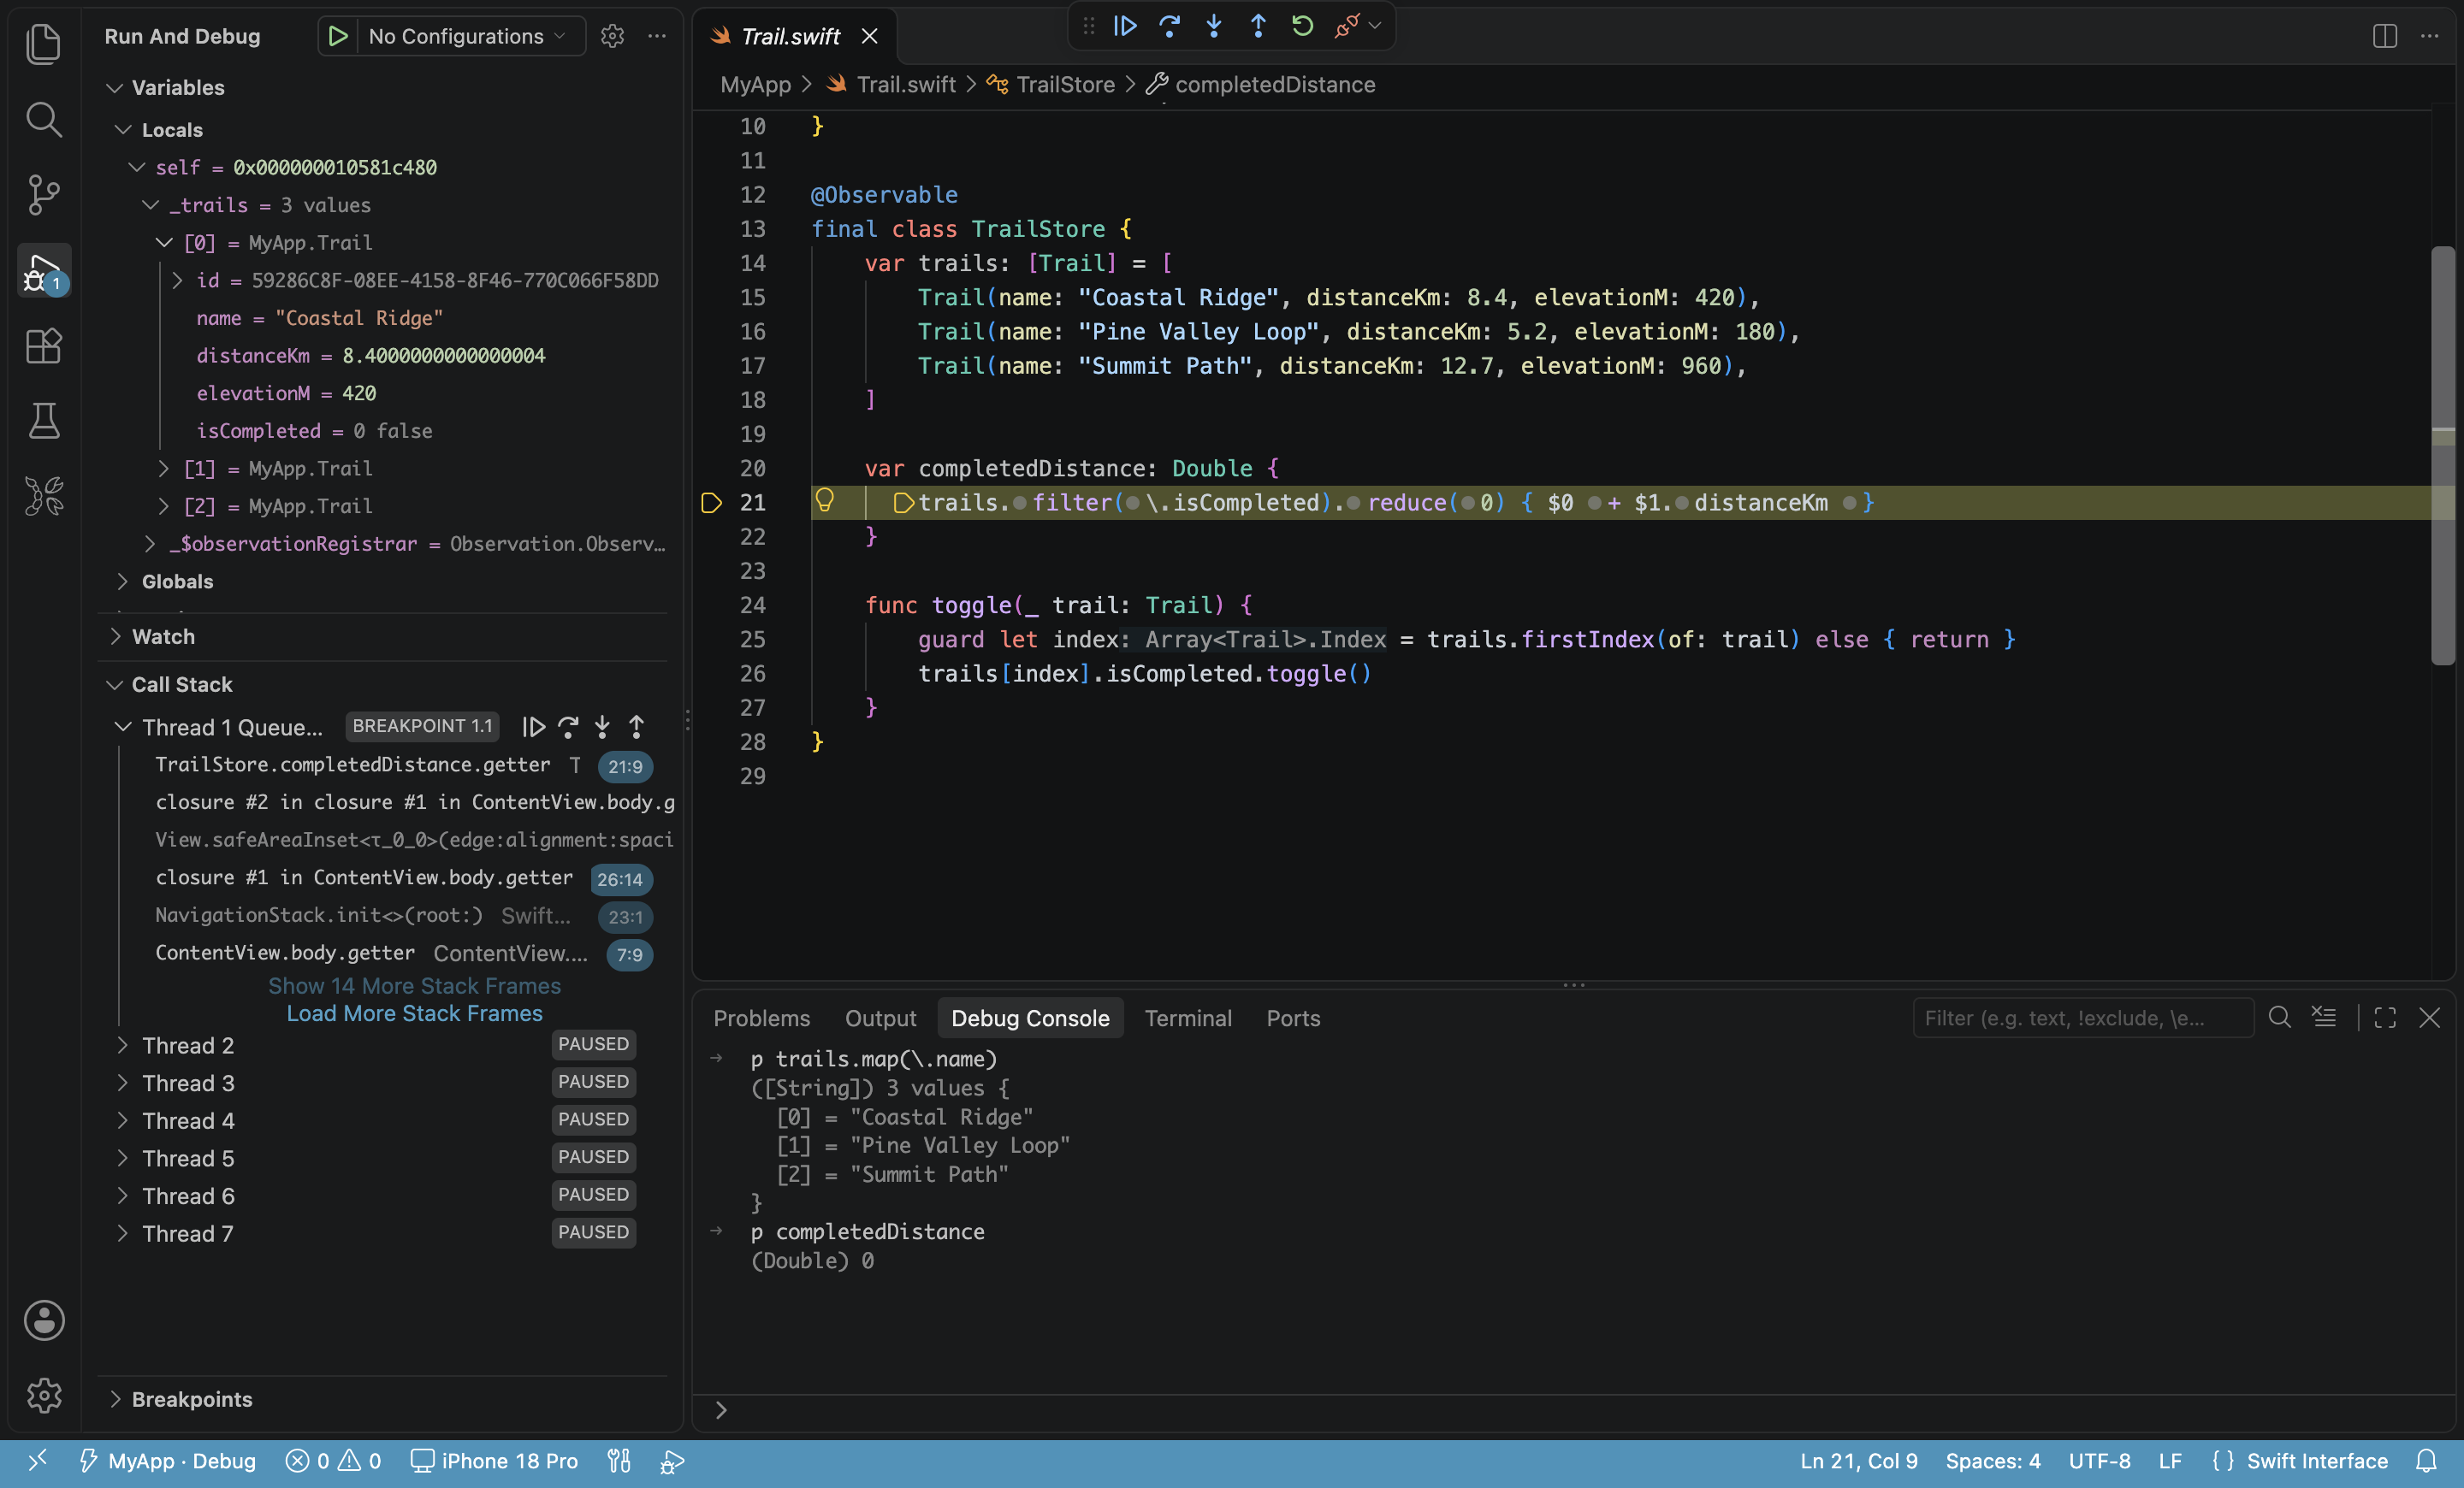Screen dimensions: 2464x1488
Task: Disconnect the debugger from toolbar
Action: [x=1346, y=26]
